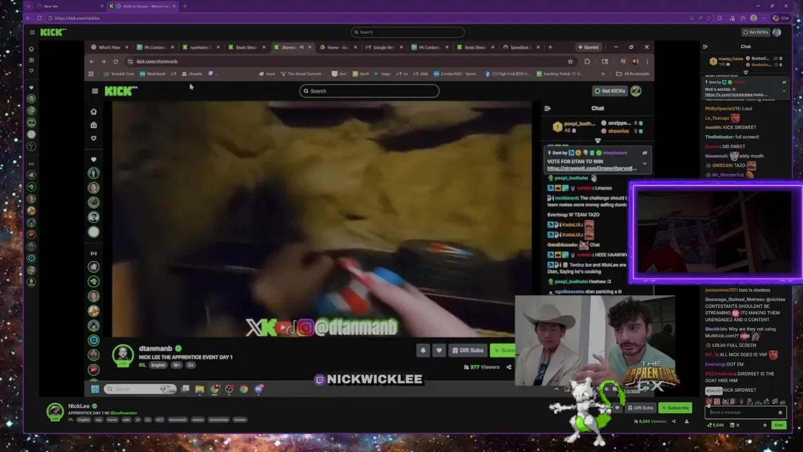Viewport: 803px width, 452px height.
Task: Open extensions puzzle icon in streamed browser
Action: (x=587, y=62)
